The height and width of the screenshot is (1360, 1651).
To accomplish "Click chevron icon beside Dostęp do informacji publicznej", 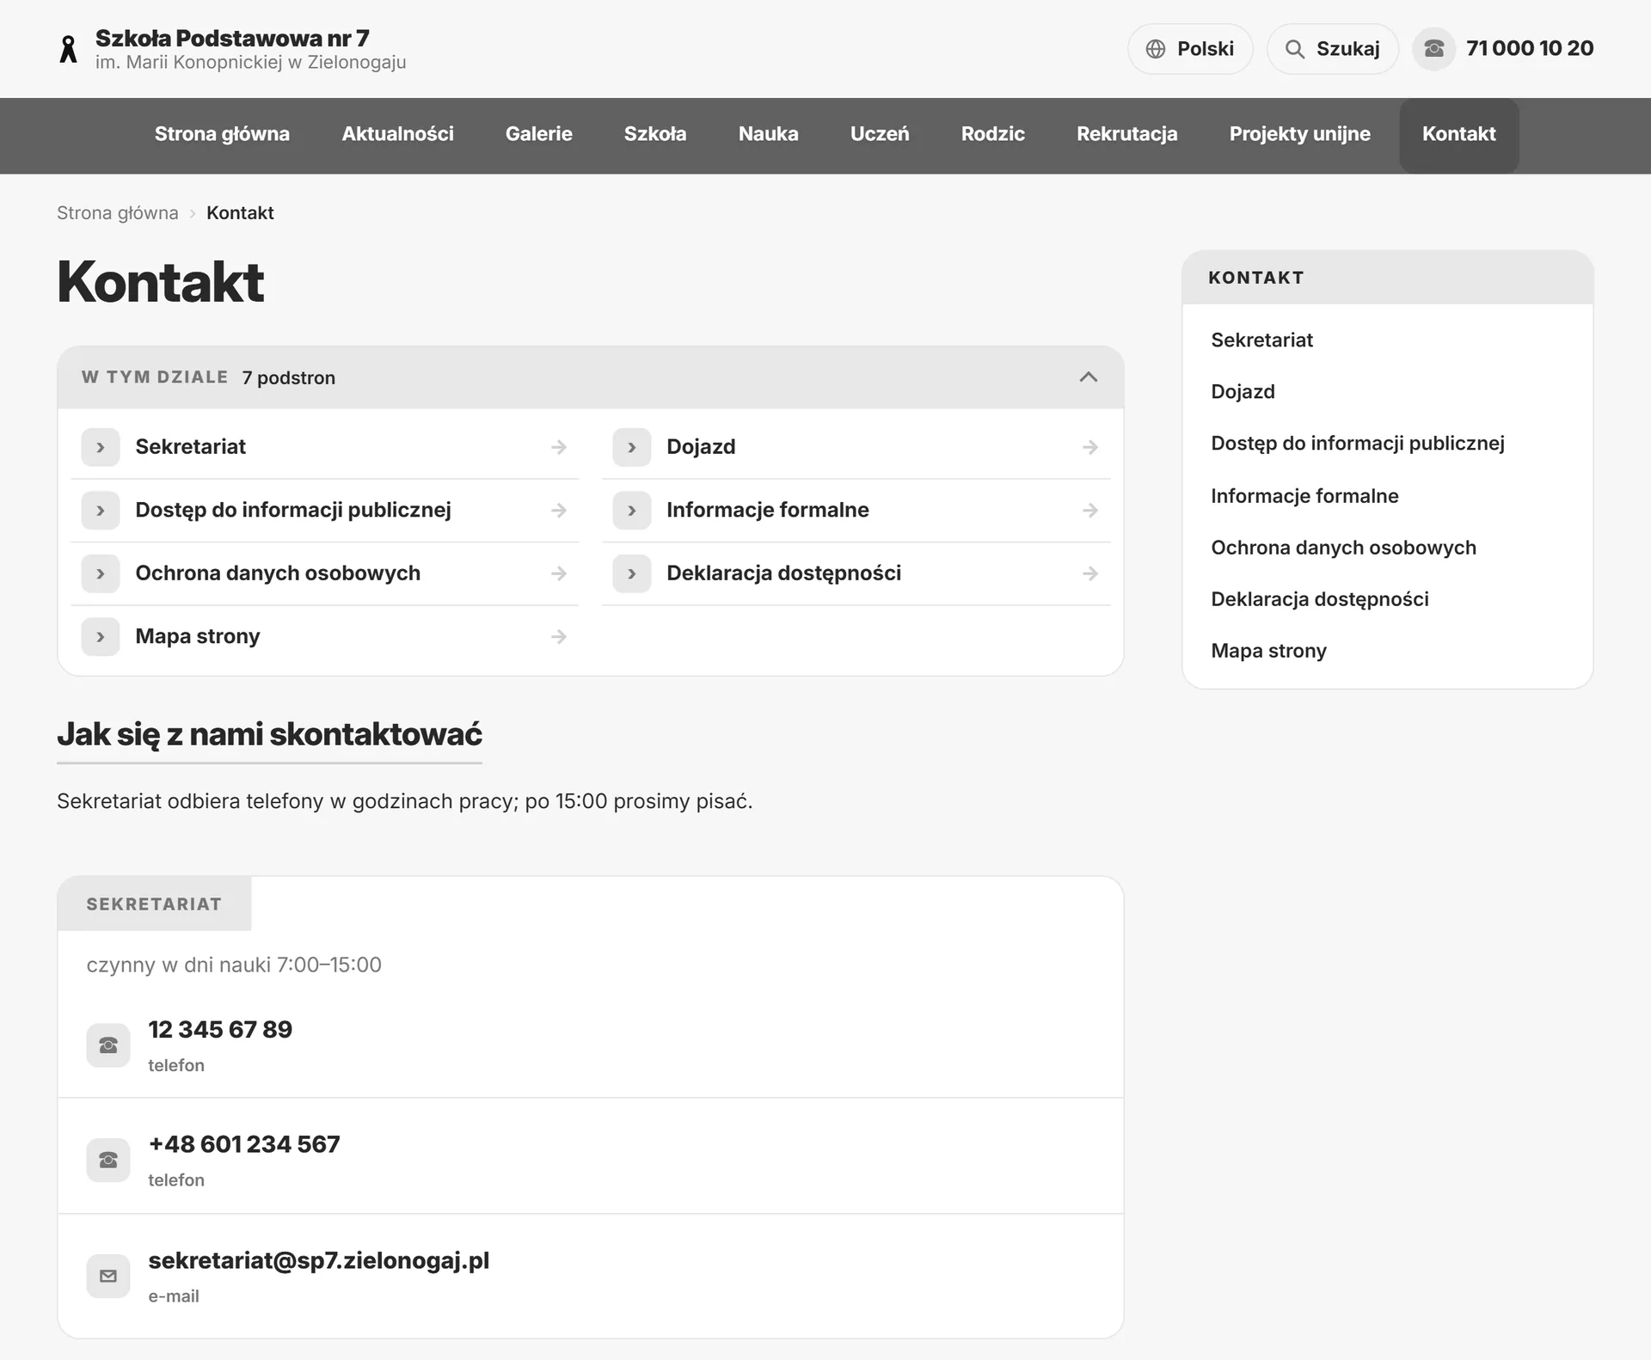I will [101, 511].
